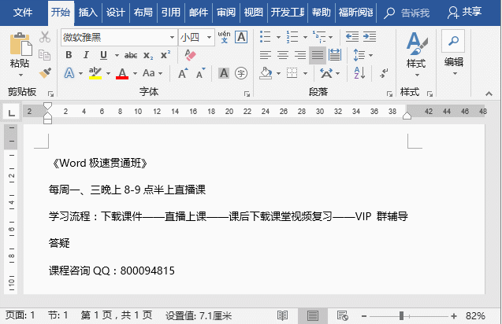Screen dimensions: 502x324
Task: Switch to the 布局 tab
Action: (x=143, y=13)
